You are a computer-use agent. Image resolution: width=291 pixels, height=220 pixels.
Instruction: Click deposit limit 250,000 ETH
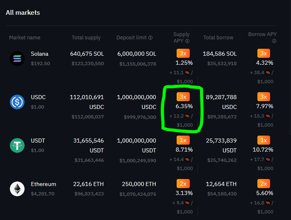pos(139,184)
